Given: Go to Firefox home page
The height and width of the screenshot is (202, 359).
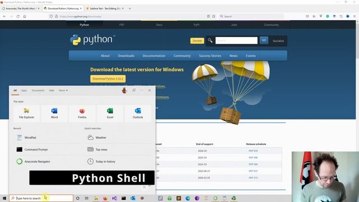Looking at the screenshot, I should click(25, 16).
